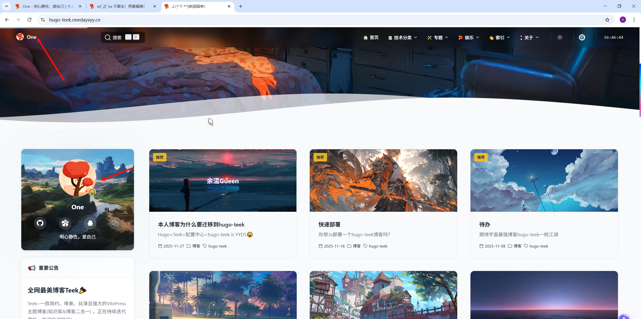
Task: Click the One tree logo in navbar
Action: (20, 37)
